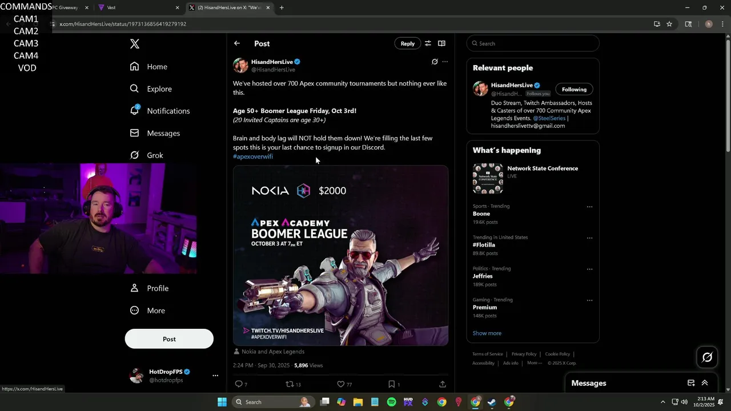
Task: Show hidden system tray icons chevron
Action: pos(662,402)
